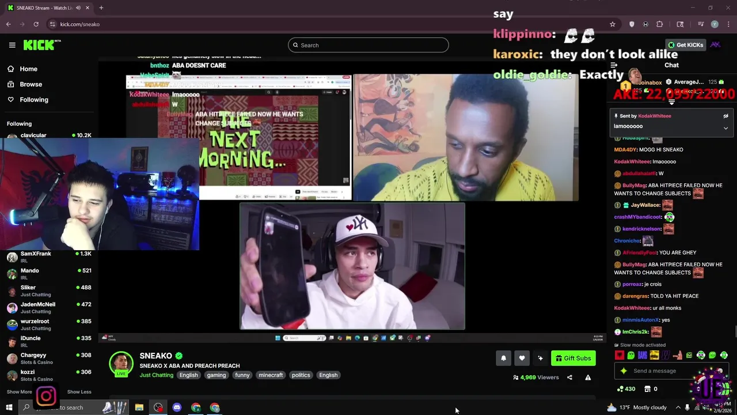737x415 pixels.
Task: Click the sparkle subscribe icon
Action: pyautogui.click(x=540, y=359)
